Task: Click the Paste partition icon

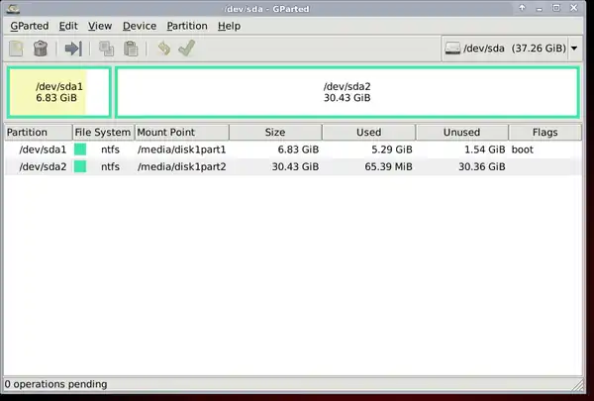Action: click(130, 49)
